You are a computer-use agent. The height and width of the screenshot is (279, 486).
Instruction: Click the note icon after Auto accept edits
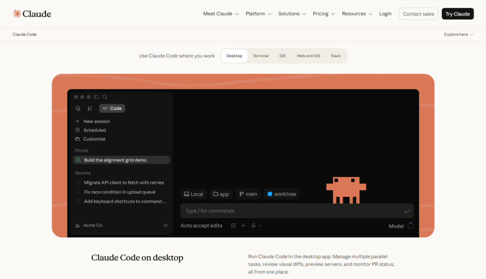[234, 226]
